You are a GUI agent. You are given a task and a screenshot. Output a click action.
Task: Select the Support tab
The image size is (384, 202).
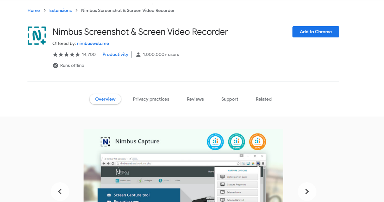pos(230,99)
